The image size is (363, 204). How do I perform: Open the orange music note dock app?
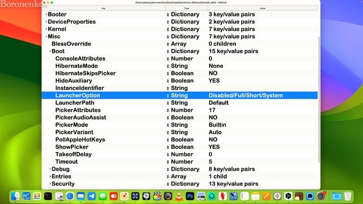pos(124,196)
